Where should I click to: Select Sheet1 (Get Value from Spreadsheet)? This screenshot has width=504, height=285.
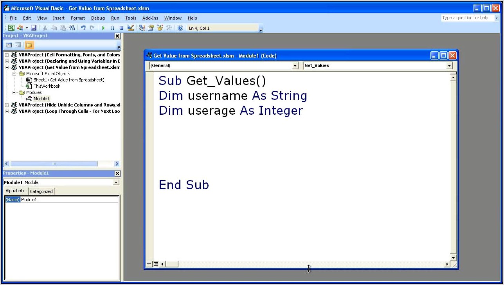point(69,80)
